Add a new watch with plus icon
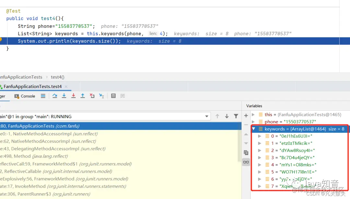 click(246, 116)
